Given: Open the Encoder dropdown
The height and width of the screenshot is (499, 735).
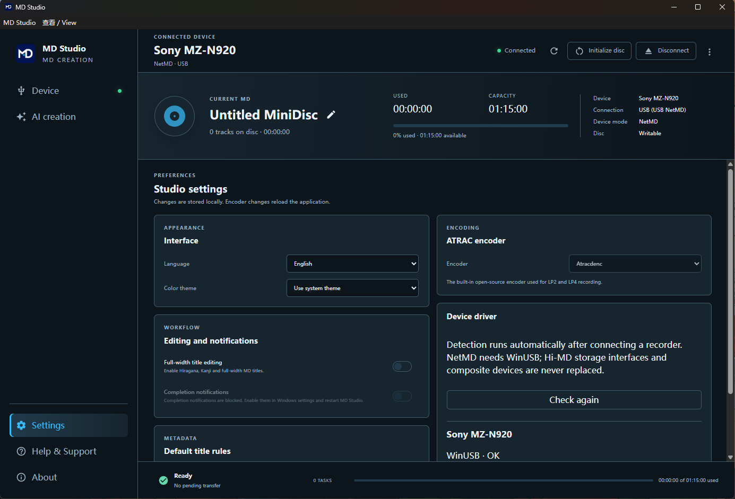Looking at the screenshot, I should click(x=635, y=264).
